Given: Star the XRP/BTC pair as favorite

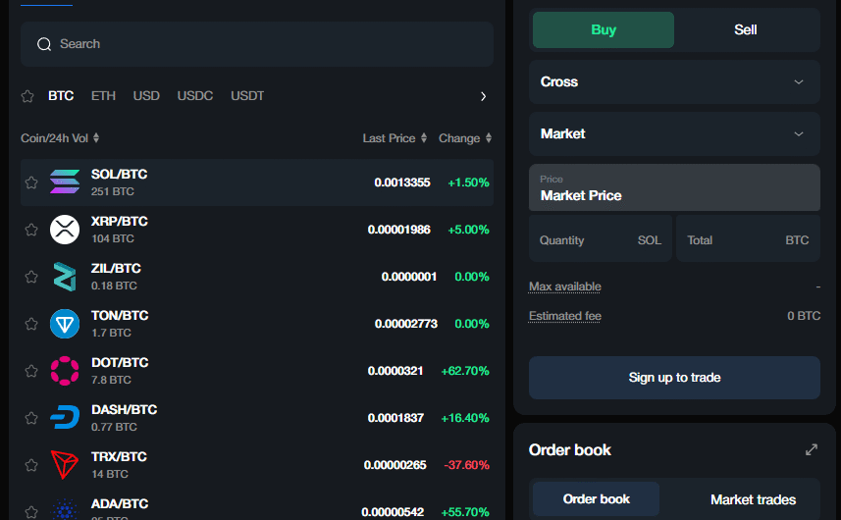Looking at the screenshot, I should [x=30, y=230].
